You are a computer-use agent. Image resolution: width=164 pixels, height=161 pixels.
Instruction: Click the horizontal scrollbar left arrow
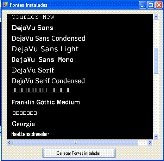(x=10, y=143)
